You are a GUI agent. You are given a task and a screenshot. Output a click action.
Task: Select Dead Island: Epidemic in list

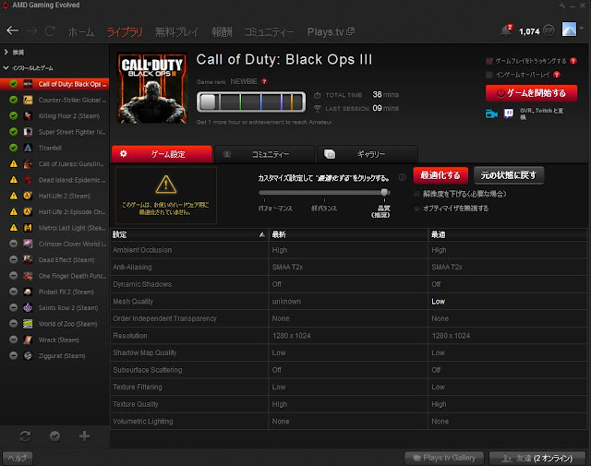[54, 180]
